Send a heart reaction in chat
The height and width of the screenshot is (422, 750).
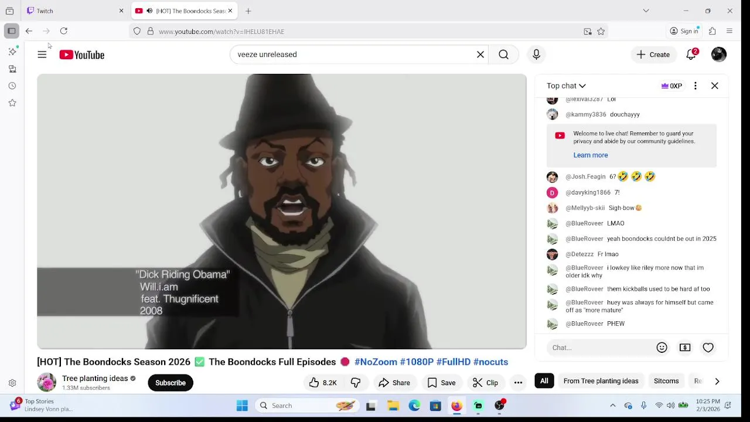click(x=708, y=348)
